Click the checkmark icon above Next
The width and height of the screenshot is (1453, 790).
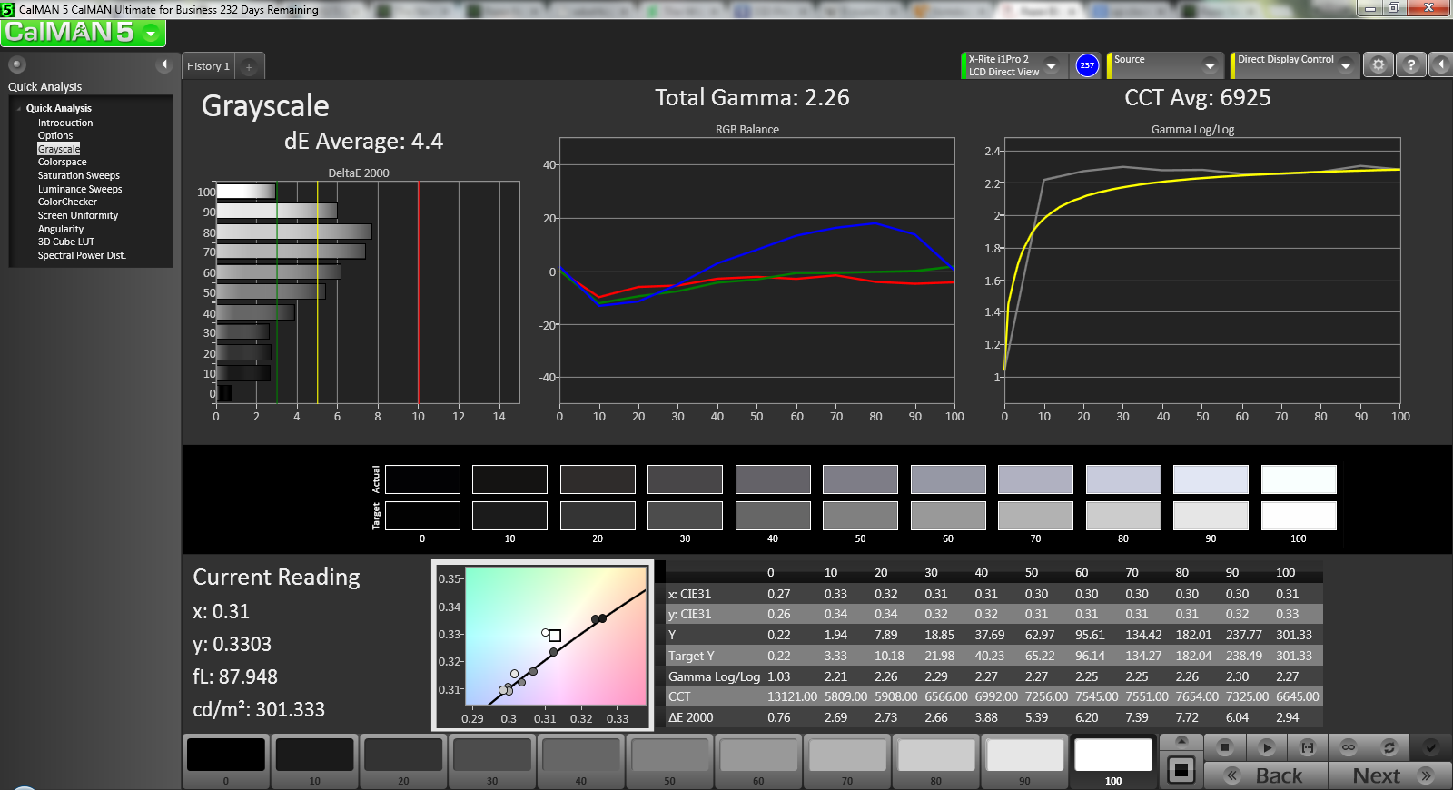tap(1430, 747)
